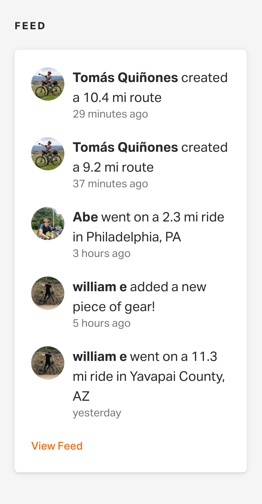
Task: Click the 29 minutes ago timestamp
Action: coord(110,114)
